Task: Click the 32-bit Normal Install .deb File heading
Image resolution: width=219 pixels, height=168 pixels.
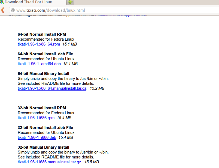Action: point(45,128)
